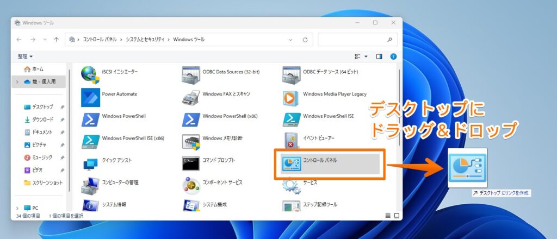557x239 pixels.
Task: Click the back navigation arrow
Action: coord(19,40)
